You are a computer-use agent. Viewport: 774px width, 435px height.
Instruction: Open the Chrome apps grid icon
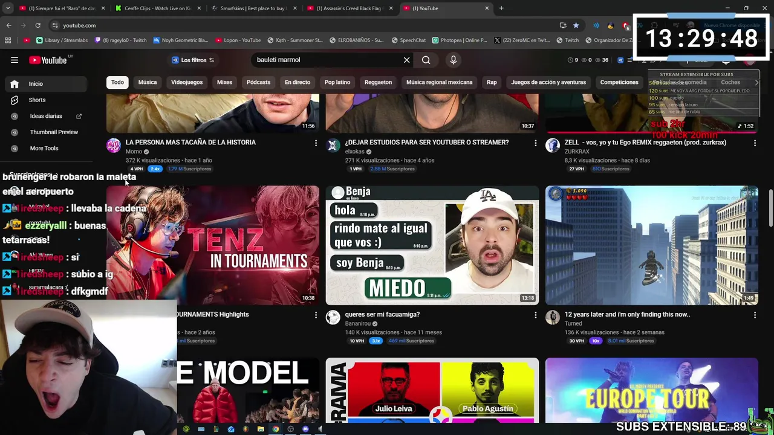tap(8, 40)
